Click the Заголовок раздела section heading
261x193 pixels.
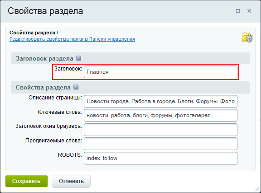44,58
